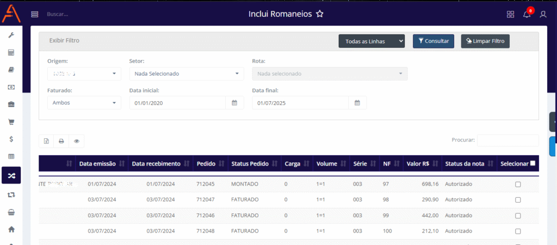The height and width of the screenshot is (245, 557).
Task: Click the briefcase icon in the sidebar
Action: click(11, 104)
